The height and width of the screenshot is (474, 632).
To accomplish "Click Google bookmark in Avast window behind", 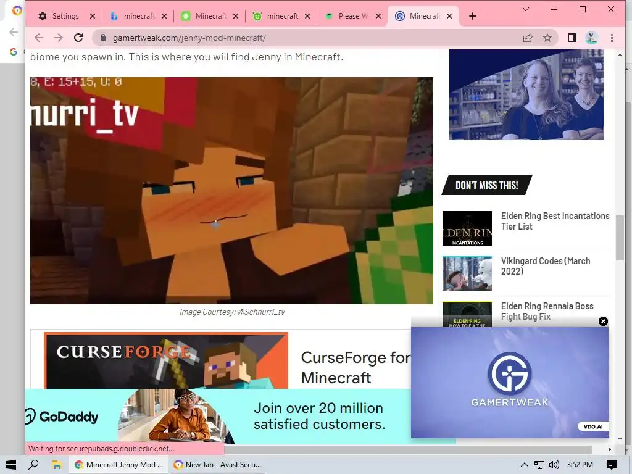I will click(14, 52).
